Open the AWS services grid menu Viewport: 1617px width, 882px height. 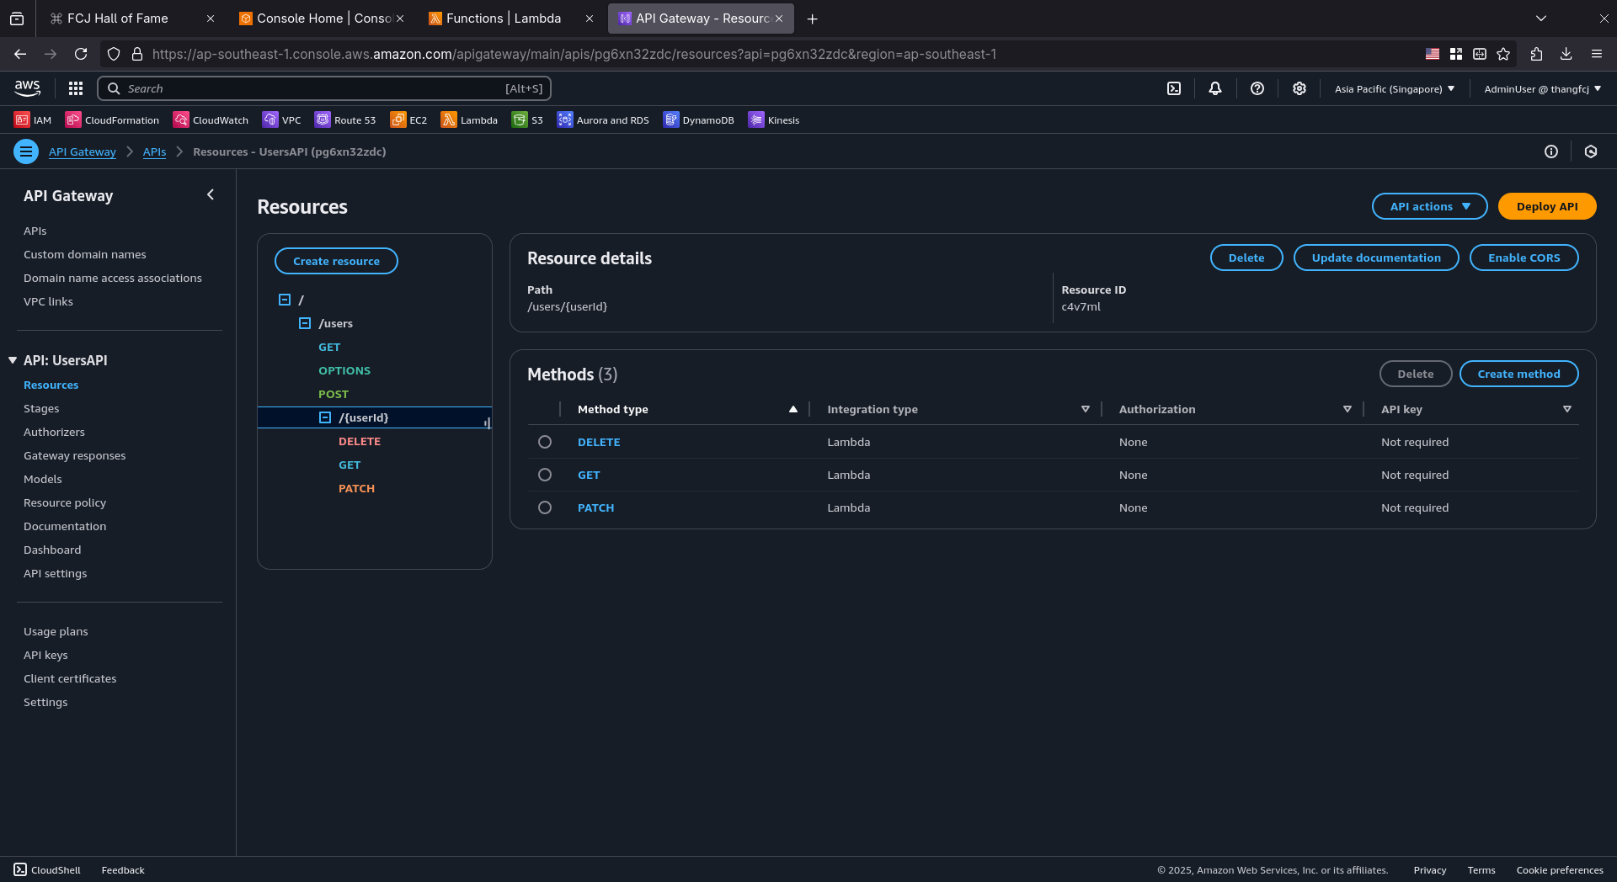76,88
